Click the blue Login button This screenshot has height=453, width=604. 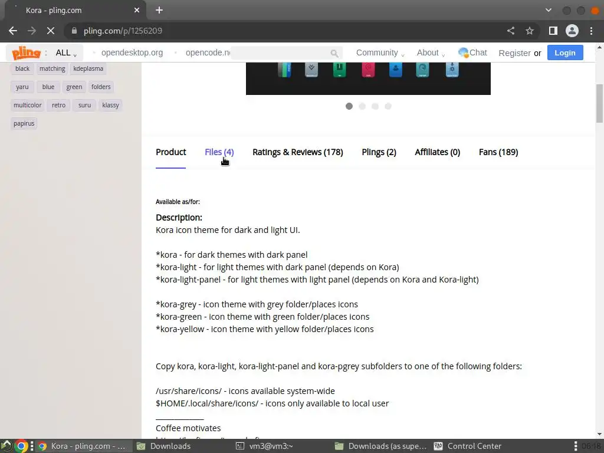[x=565, y=52]
